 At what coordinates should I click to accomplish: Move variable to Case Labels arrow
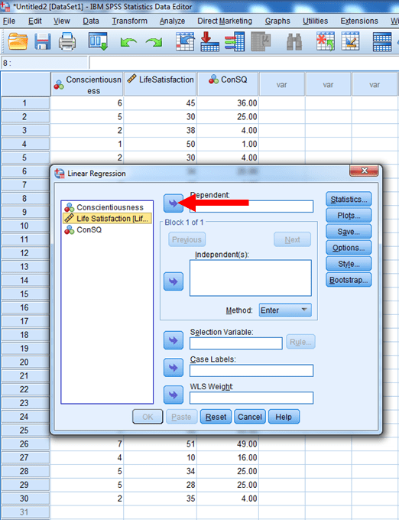174,368
